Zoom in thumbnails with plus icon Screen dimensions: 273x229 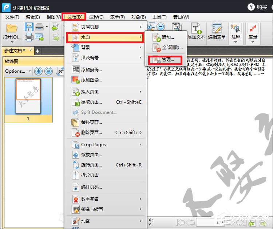(38, 71)
